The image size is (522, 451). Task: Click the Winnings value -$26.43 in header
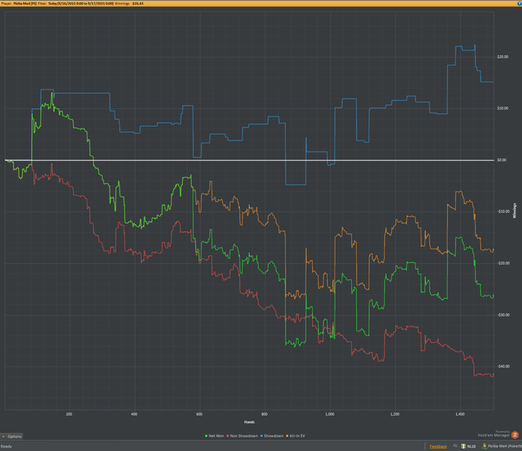pos(137,3)
